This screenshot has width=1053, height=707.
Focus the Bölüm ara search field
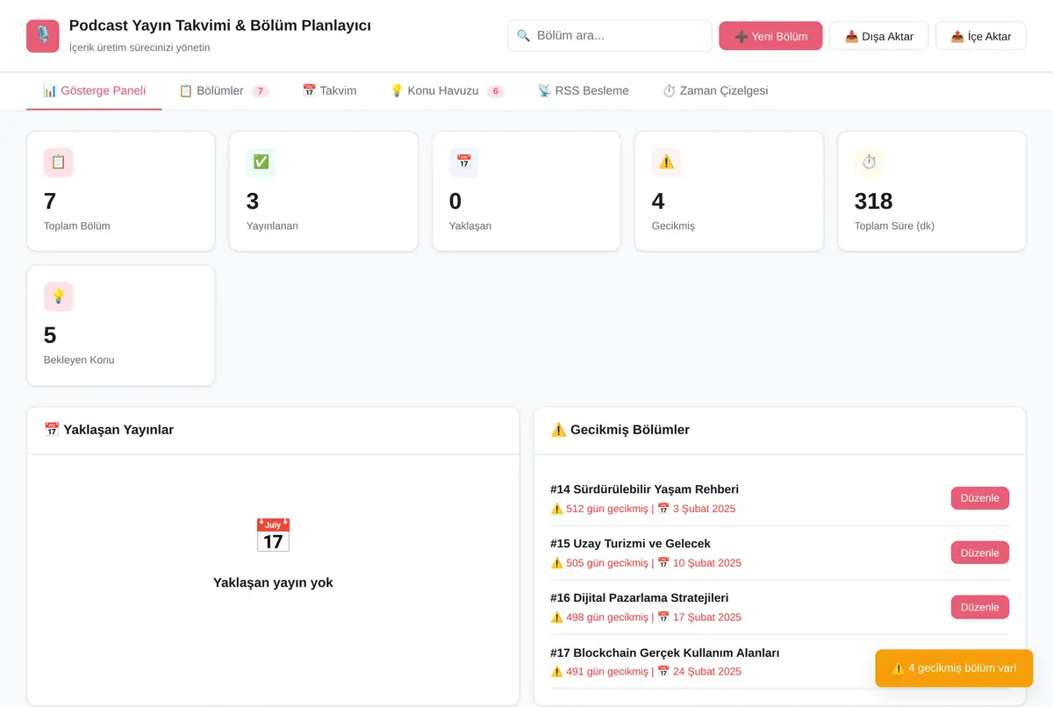point(610,36)
